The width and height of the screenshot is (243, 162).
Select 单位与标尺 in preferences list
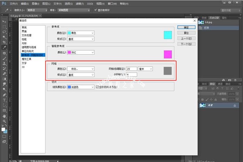pyautogui.click(x=28, y=51)
